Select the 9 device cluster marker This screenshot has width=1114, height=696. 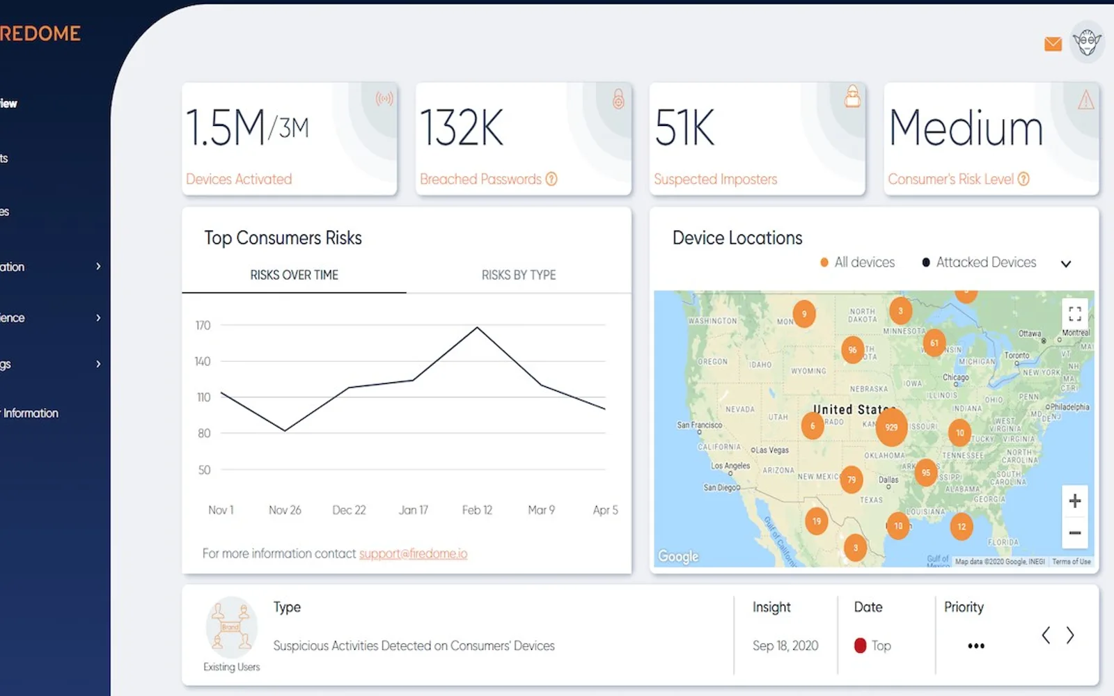click(804, 314)
